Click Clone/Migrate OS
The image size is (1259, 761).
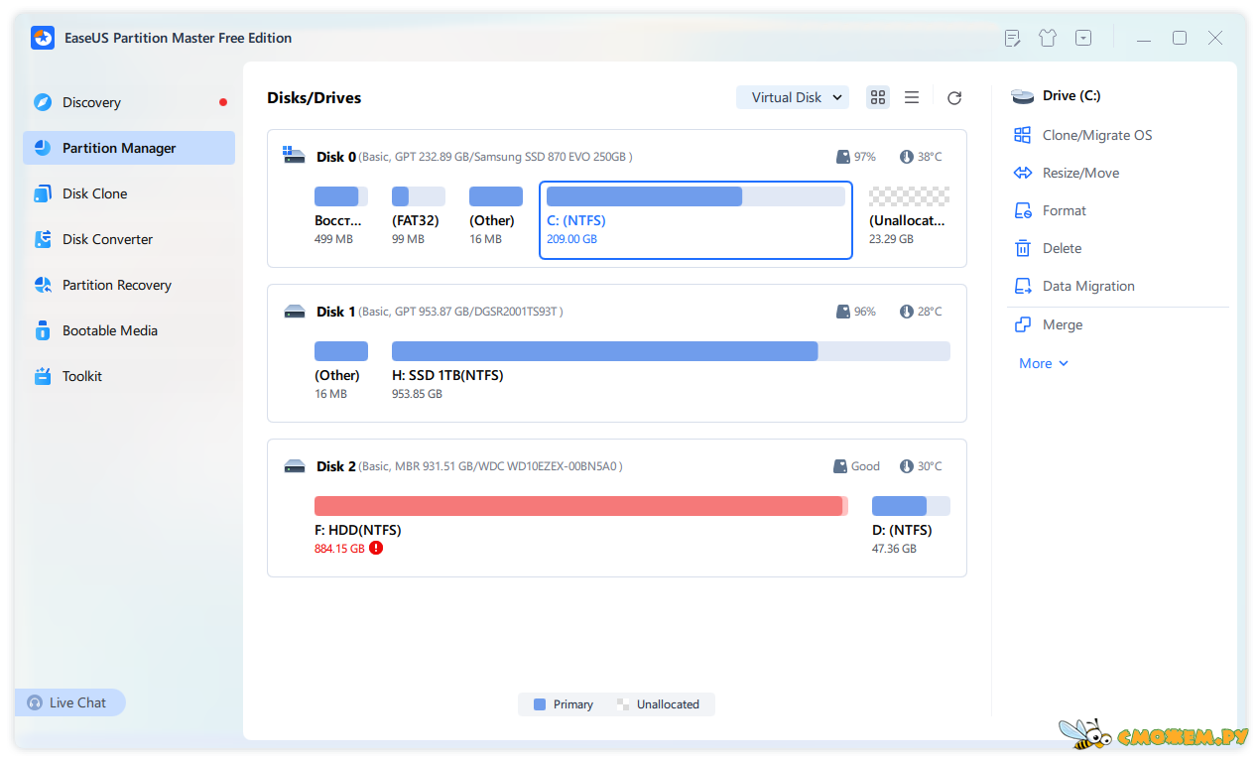click(x=1097, y=135)
